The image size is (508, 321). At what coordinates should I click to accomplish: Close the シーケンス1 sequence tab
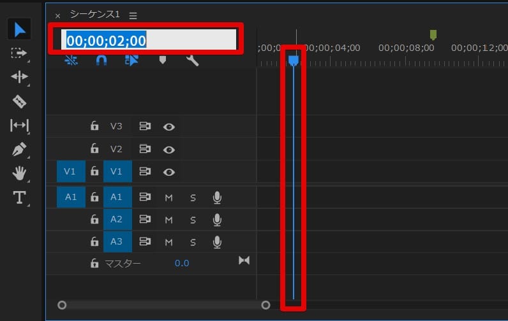click(57, 16)
